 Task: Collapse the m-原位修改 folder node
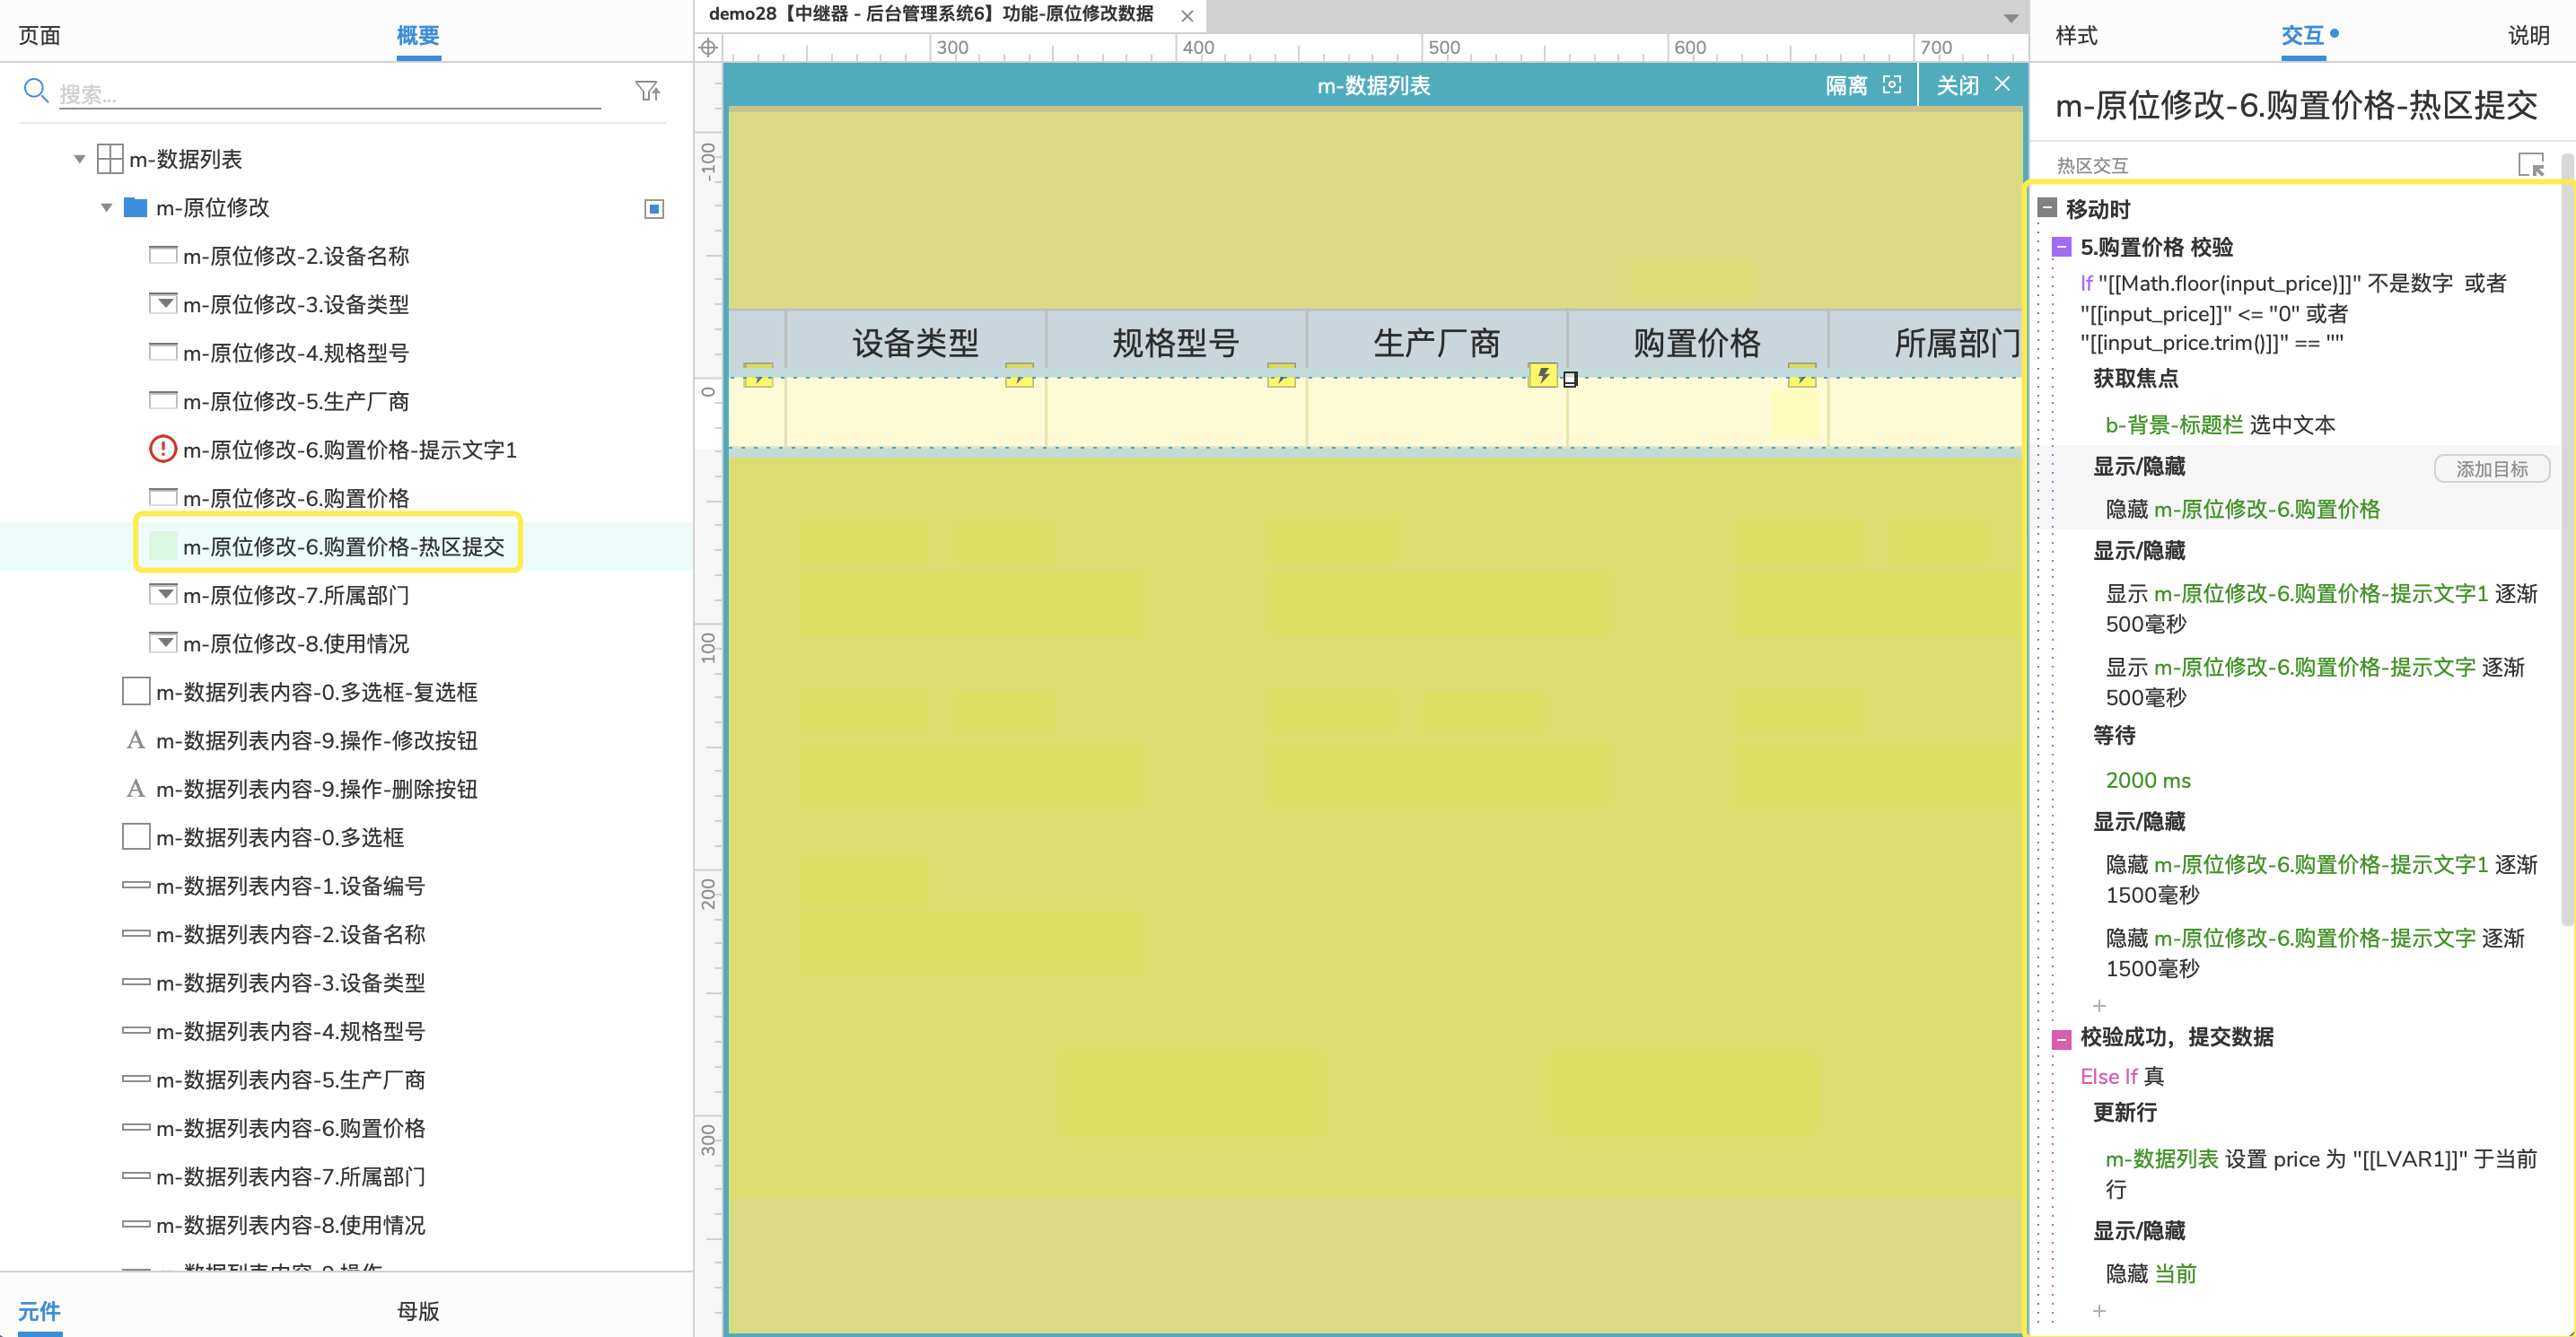(106, 207)
